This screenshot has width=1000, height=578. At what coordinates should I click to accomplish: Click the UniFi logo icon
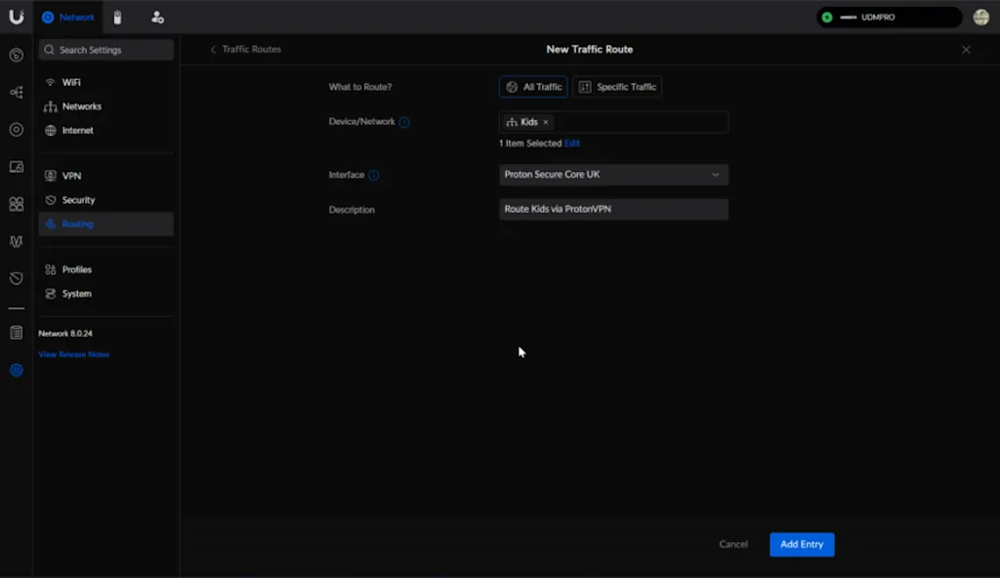pyautogui.click(x=17, y=17)
